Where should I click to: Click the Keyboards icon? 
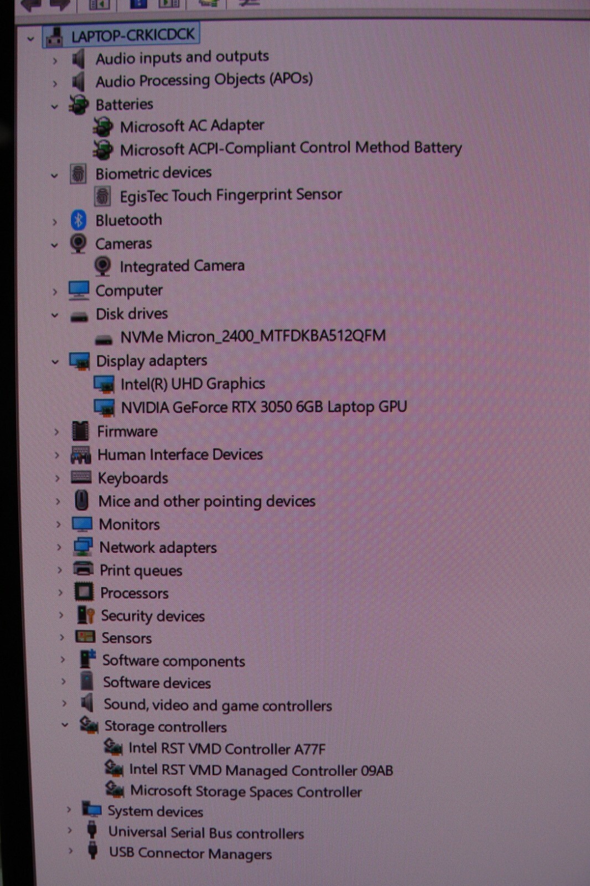point(81,478)
